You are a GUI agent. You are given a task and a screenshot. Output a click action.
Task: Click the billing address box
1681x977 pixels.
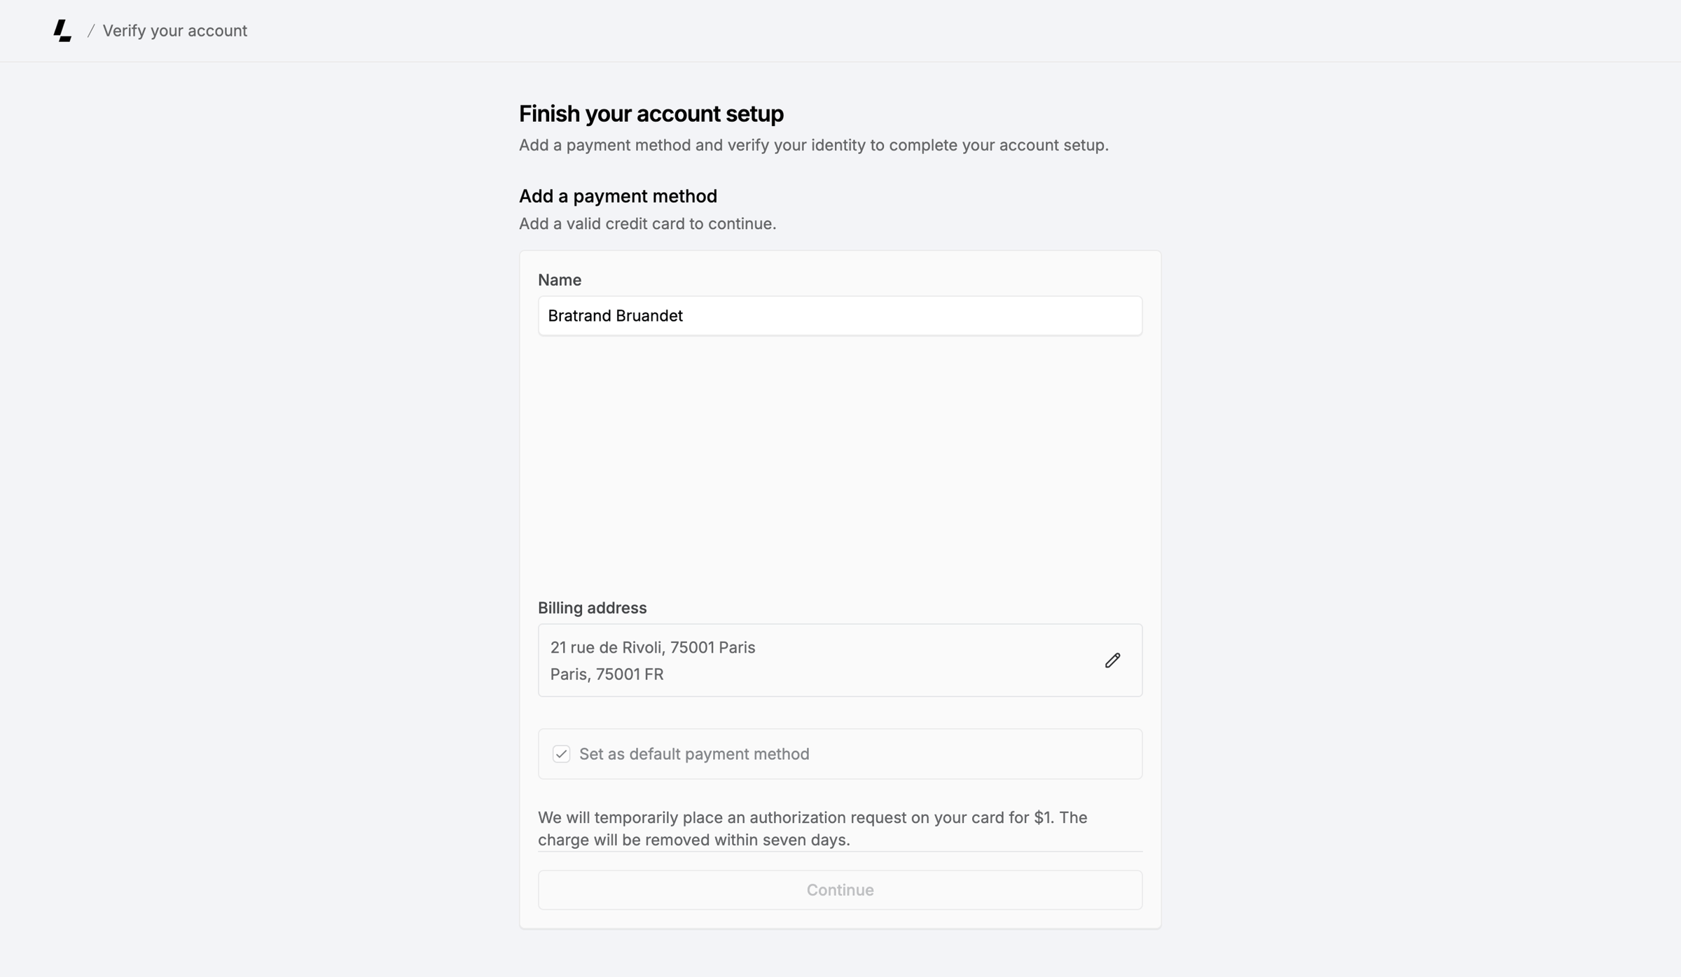click(840, 660)
